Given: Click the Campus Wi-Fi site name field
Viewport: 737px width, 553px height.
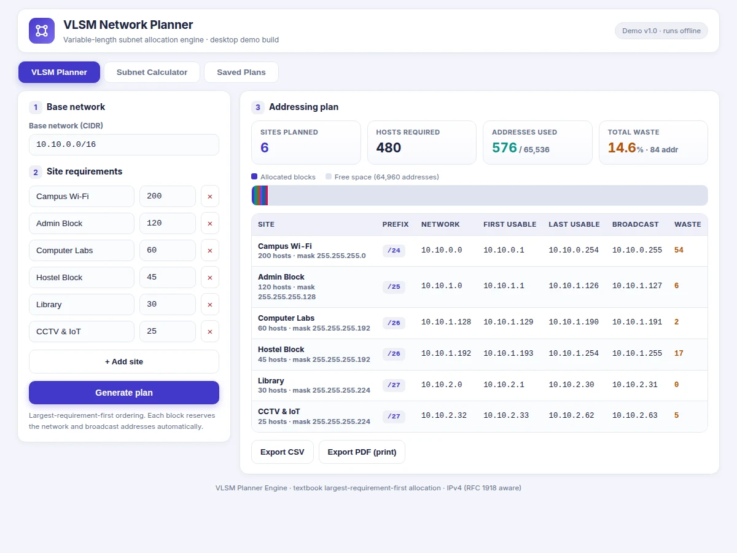Looking at the screenshot, I should [x=82, y=197].
